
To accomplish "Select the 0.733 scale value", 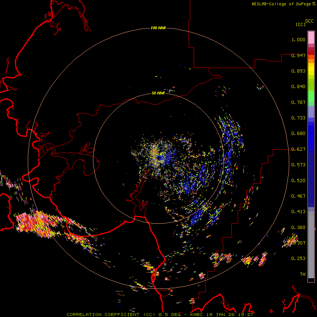I will pos(298,118).
